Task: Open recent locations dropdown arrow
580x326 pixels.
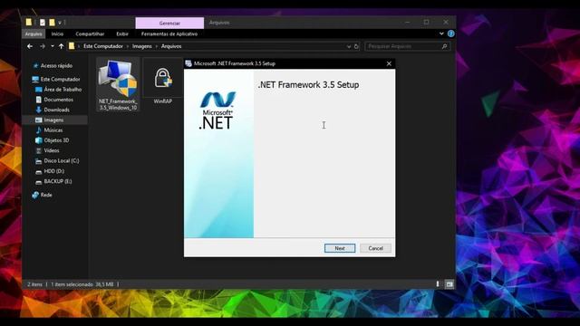Action: (x=53, y=46)
